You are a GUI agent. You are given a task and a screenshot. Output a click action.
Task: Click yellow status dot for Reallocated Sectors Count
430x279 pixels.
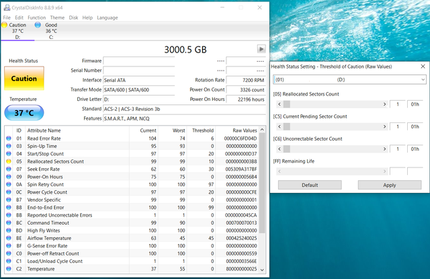point(9,161)
